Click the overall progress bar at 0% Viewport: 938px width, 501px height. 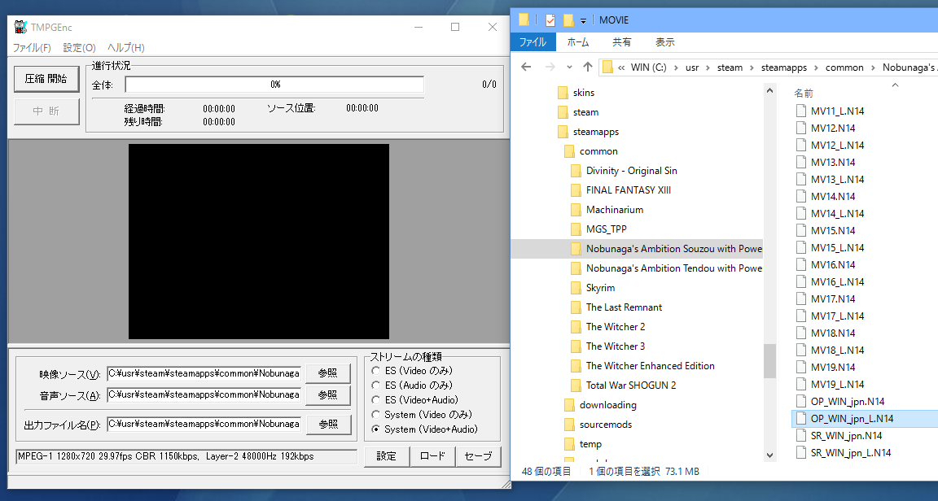click(x=274, y=85)
